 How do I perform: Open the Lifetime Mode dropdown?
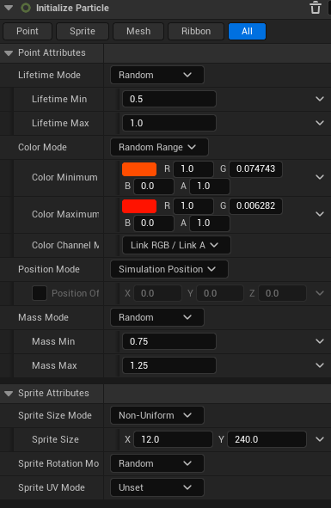tap(157, 75)
